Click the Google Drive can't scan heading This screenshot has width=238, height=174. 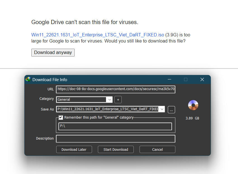coord(85,22)
